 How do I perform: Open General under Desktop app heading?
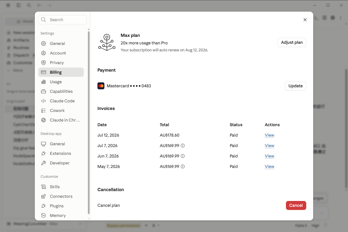61,144
